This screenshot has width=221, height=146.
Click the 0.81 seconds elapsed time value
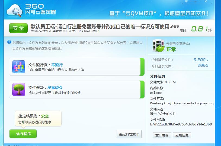[x=199, y=29]
